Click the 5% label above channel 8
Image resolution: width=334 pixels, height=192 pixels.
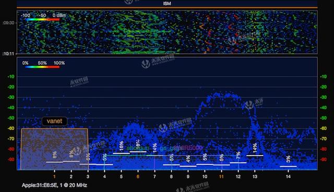[x=172, y=158]
